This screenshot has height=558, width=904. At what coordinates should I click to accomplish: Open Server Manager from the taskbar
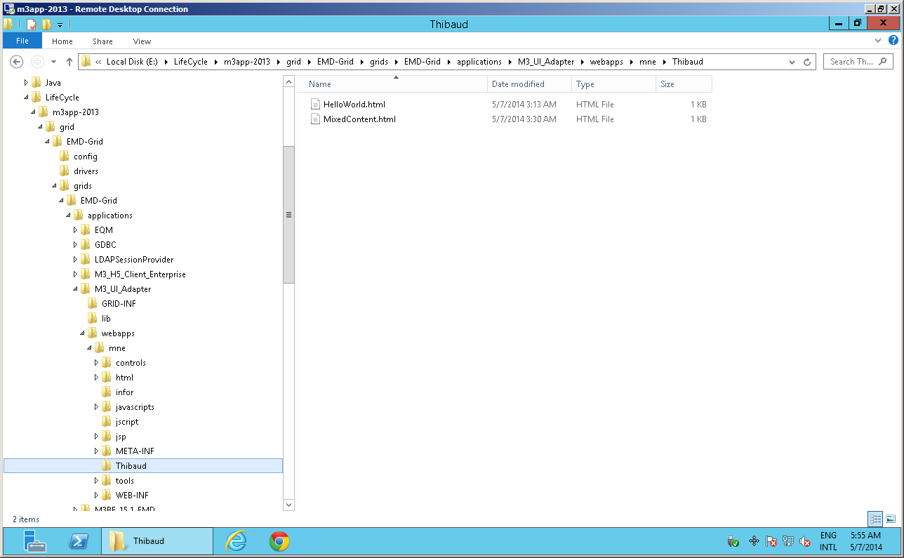click(x=34, y=541)
